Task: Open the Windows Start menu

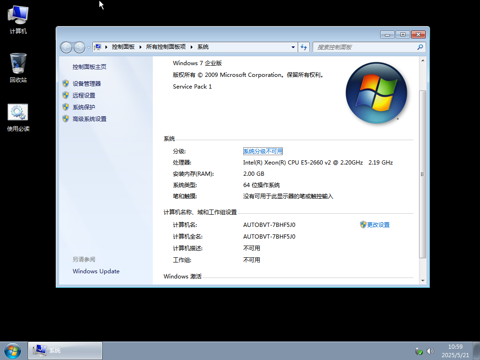Action: click(13, 351)
